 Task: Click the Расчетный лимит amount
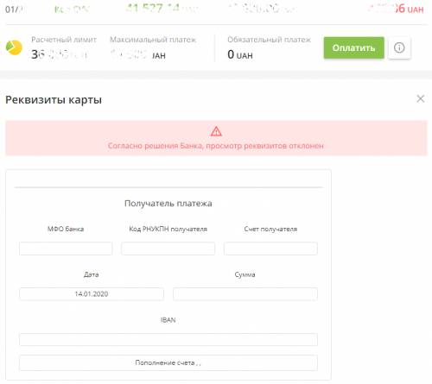click(60, 54)
